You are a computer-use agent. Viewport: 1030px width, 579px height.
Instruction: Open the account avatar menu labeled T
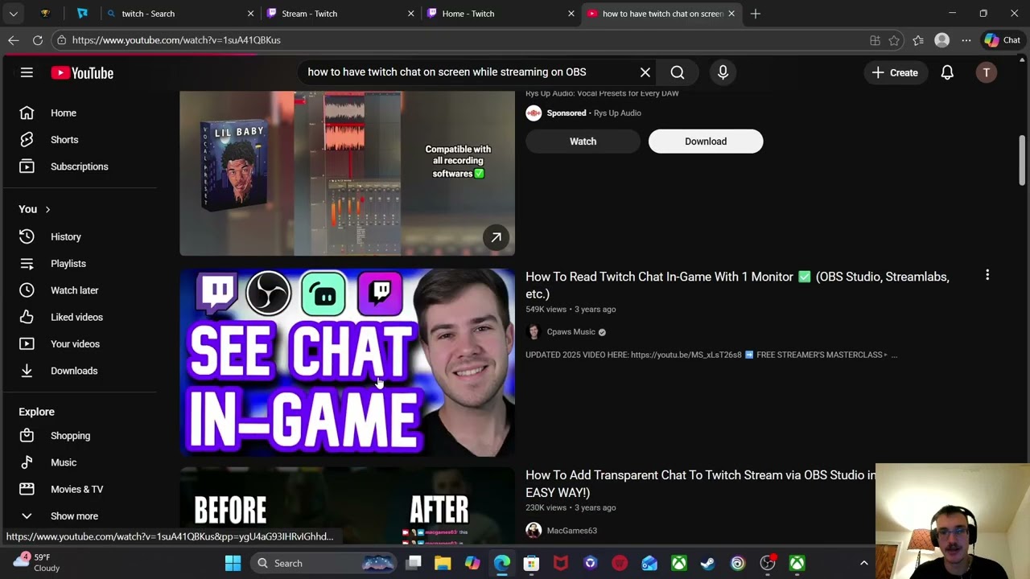pos(987,72)
